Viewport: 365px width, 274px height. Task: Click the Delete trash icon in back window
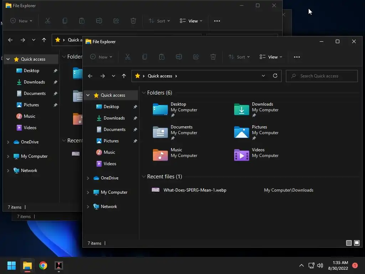[133, 21]
